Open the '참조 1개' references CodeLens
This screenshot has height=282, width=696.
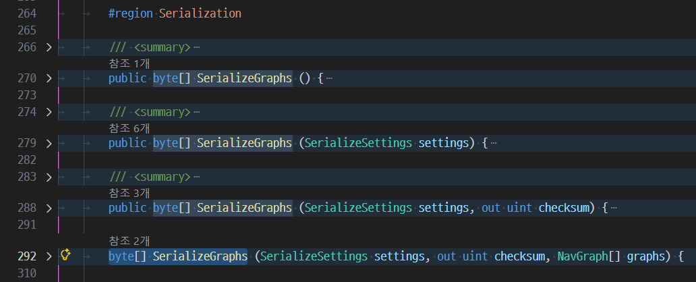129,63
